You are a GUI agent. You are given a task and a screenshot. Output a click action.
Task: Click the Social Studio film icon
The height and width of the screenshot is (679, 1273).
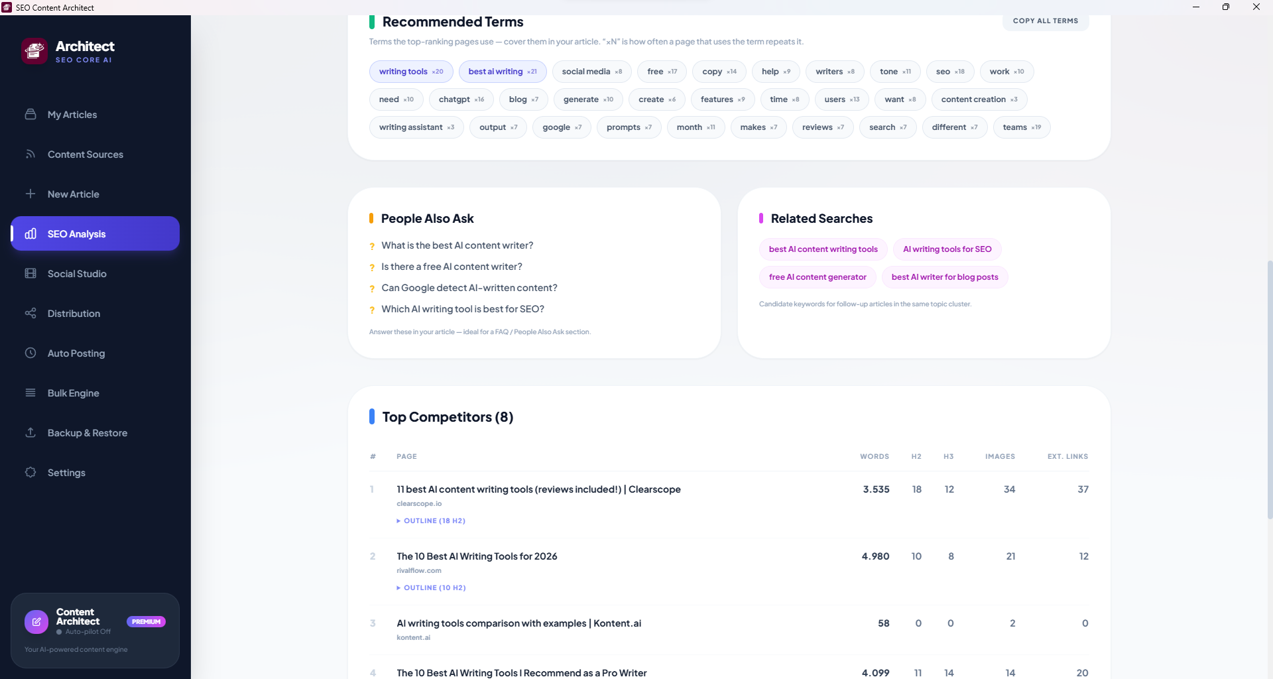[x=30, y=273]
